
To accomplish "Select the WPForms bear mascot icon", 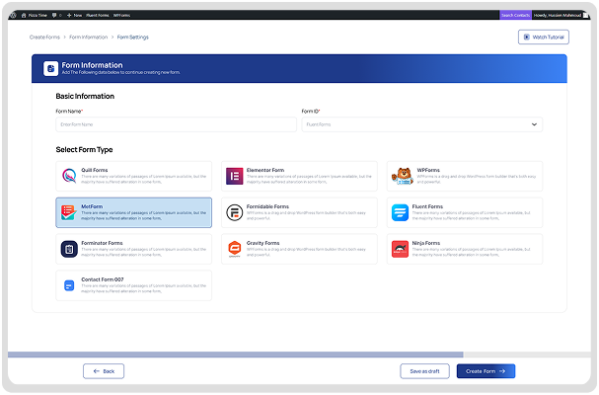I will point(403,177).
